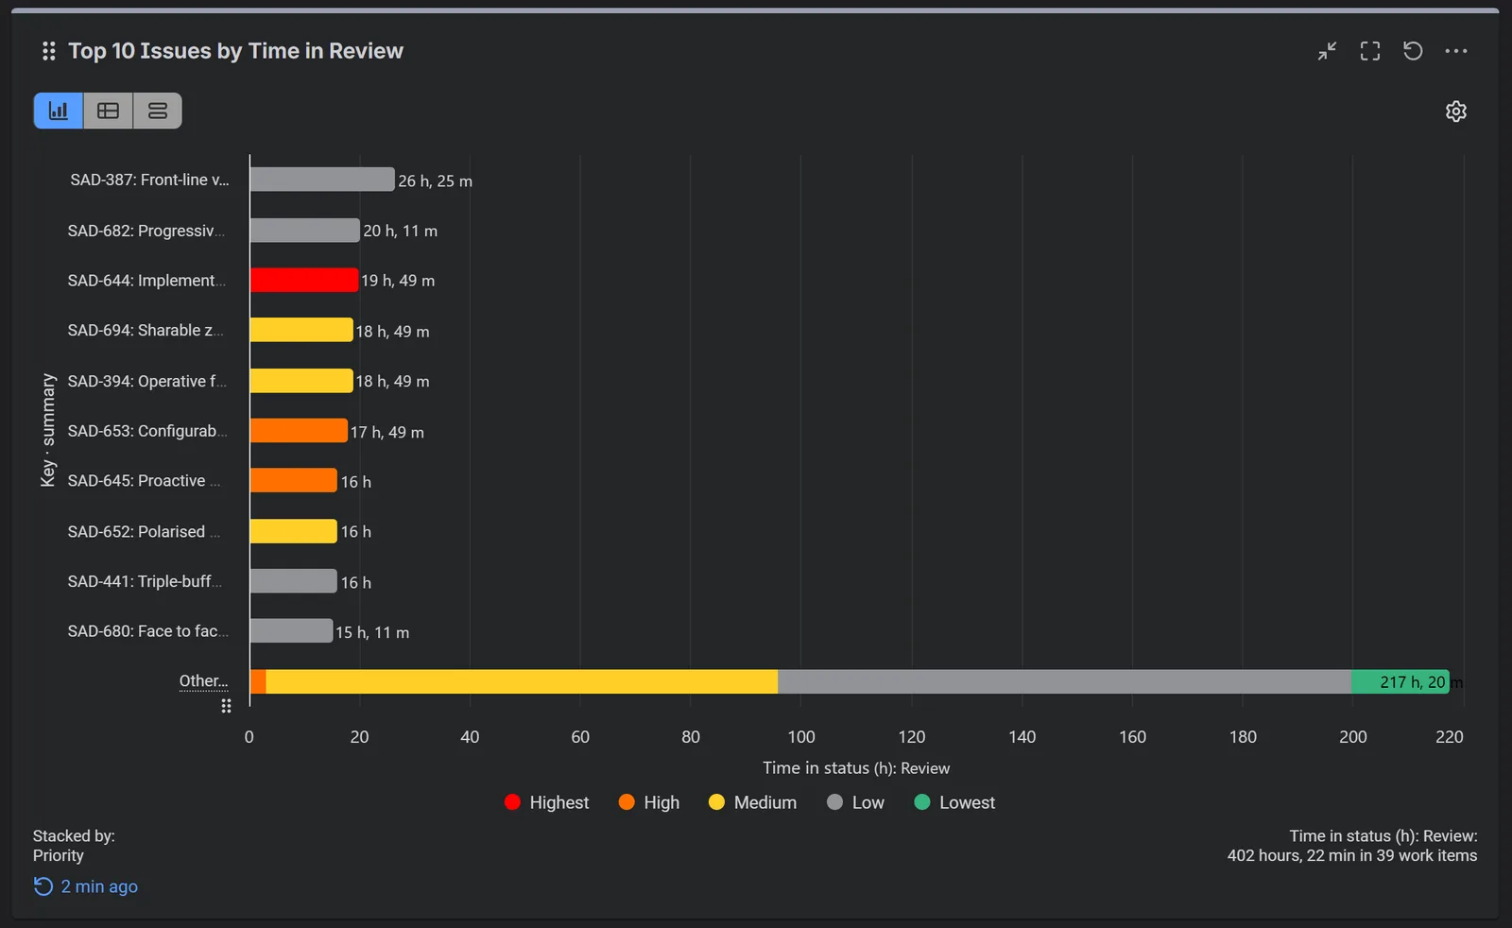1512x928 pixels.
Task: Toggle Lowest priority in the legend
Action: pos(954,802)
